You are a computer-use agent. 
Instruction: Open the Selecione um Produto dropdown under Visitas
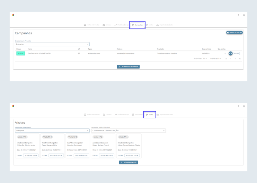[52, 131]
